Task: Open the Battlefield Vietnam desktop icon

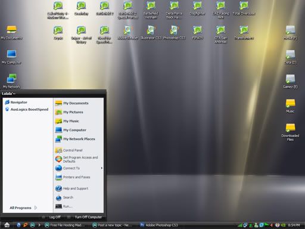Action: tap(151, 10)
